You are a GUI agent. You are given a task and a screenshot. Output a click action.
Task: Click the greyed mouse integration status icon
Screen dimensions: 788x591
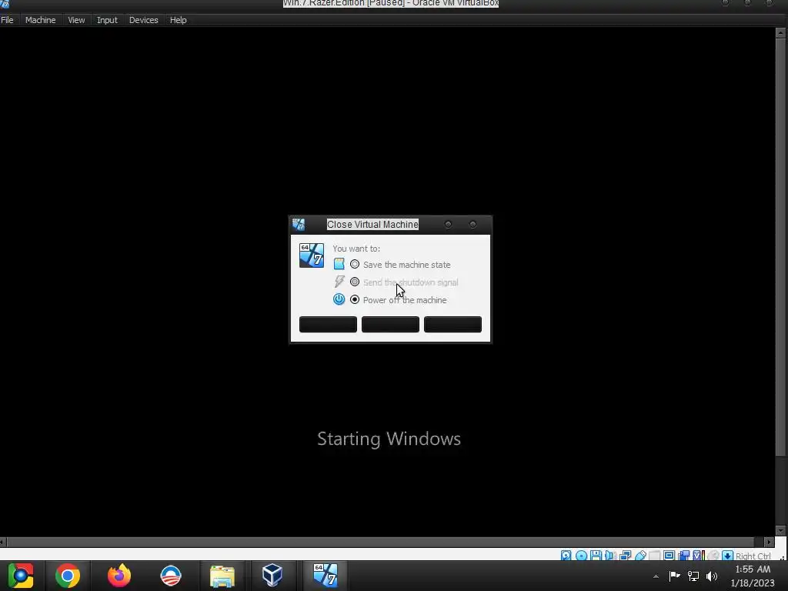tap(713, 556)
